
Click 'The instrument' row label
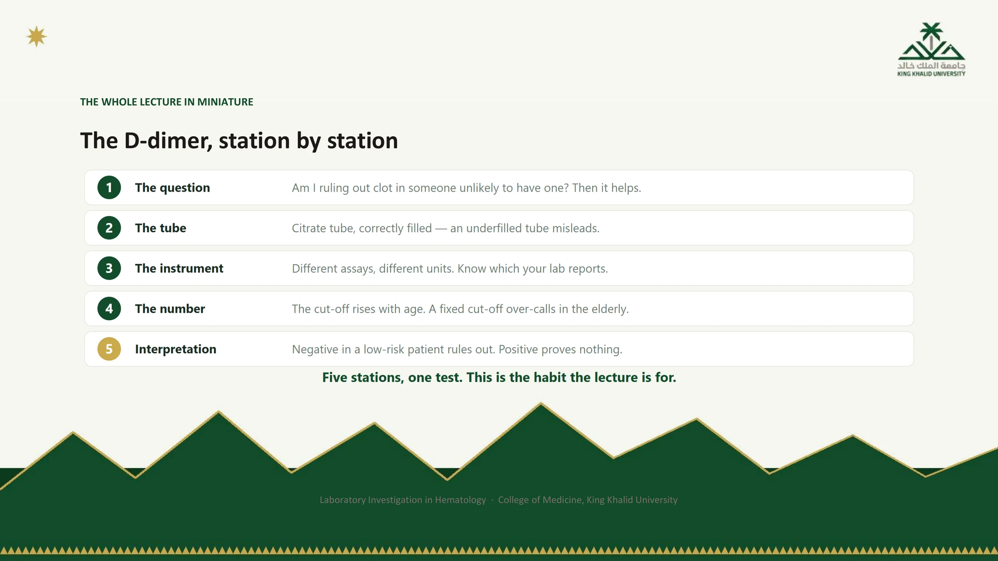[179, 268]
